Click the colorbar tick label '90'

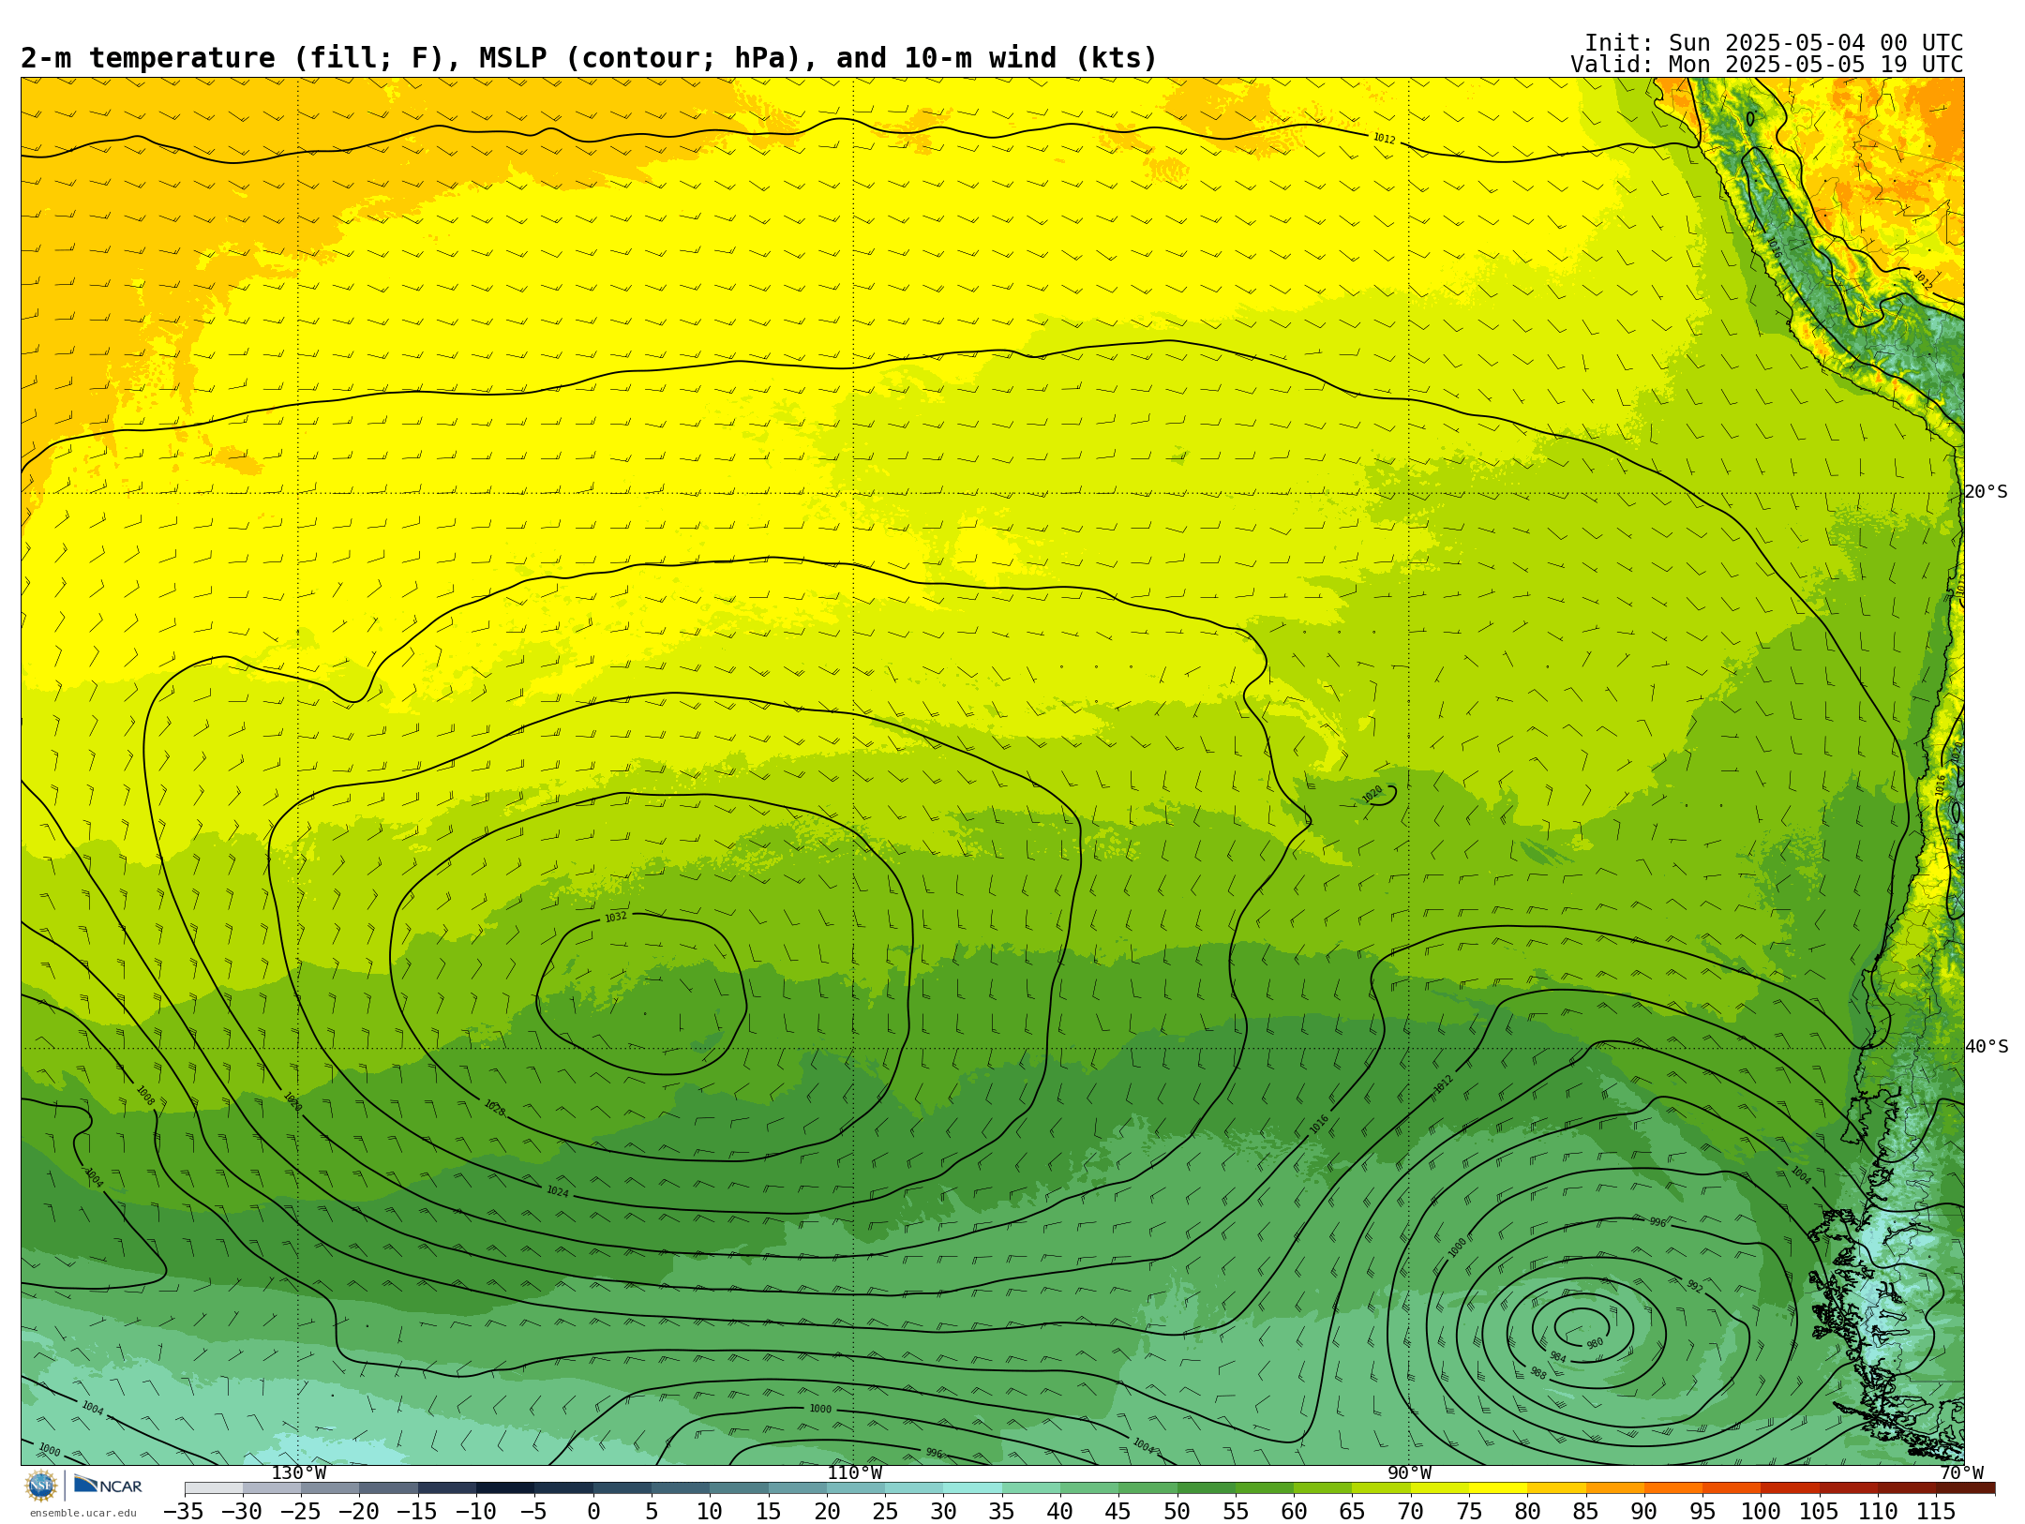pyautogui.click(x=1644, y=1512)
